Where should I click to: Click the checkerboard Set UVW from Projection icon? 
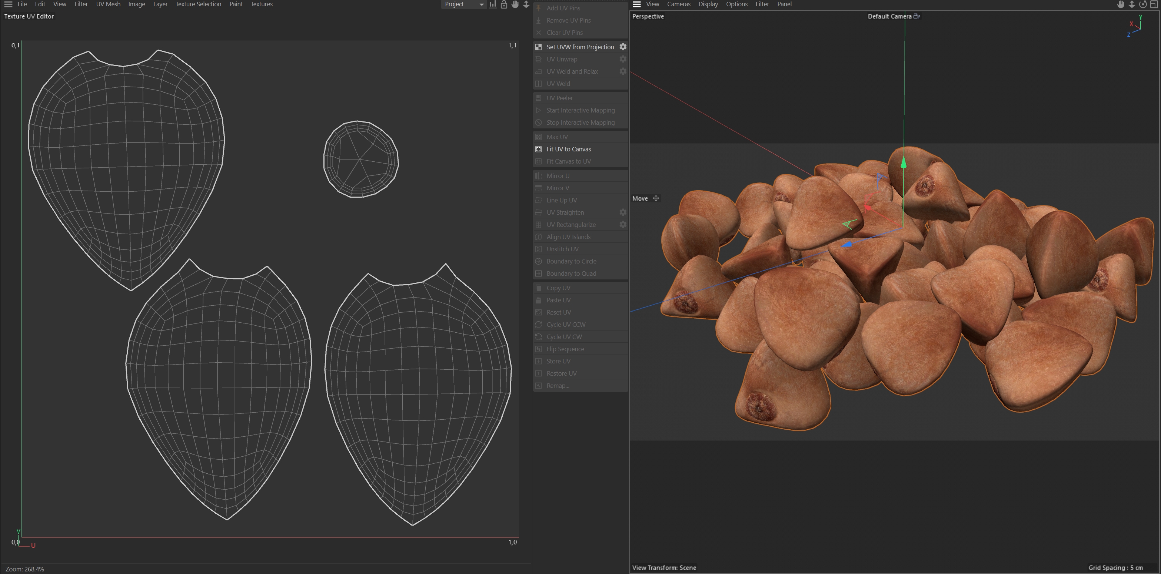pyautogui.click(x=538, y=47)
